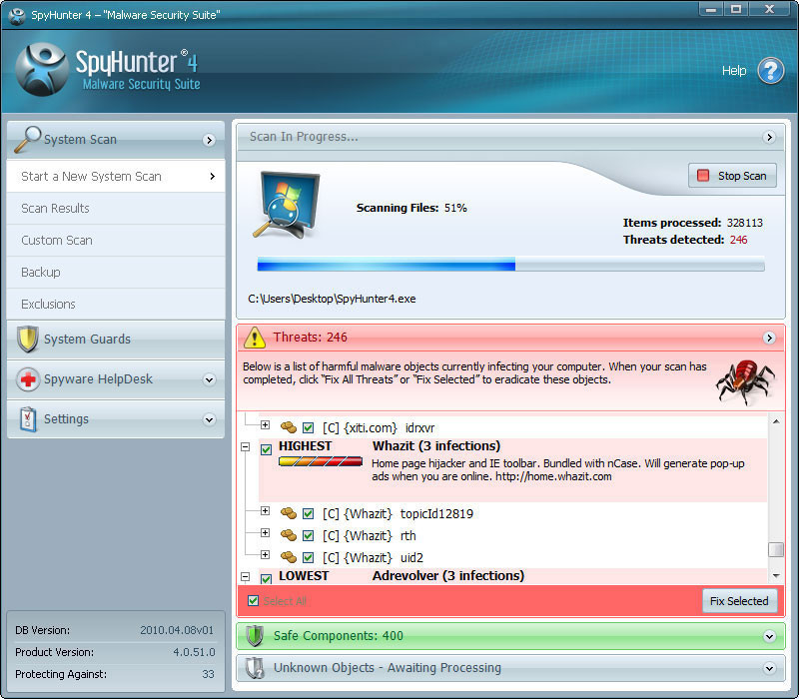Expand the Safe Components section

click(769, 636)
